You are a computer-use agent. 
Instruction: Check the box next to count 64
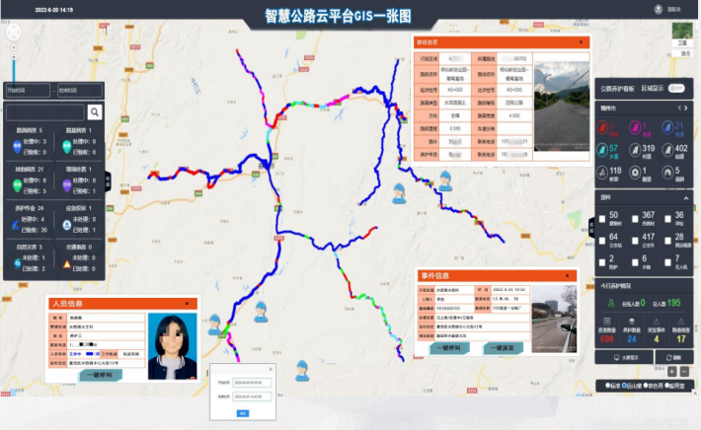click(x=602, y=241)
